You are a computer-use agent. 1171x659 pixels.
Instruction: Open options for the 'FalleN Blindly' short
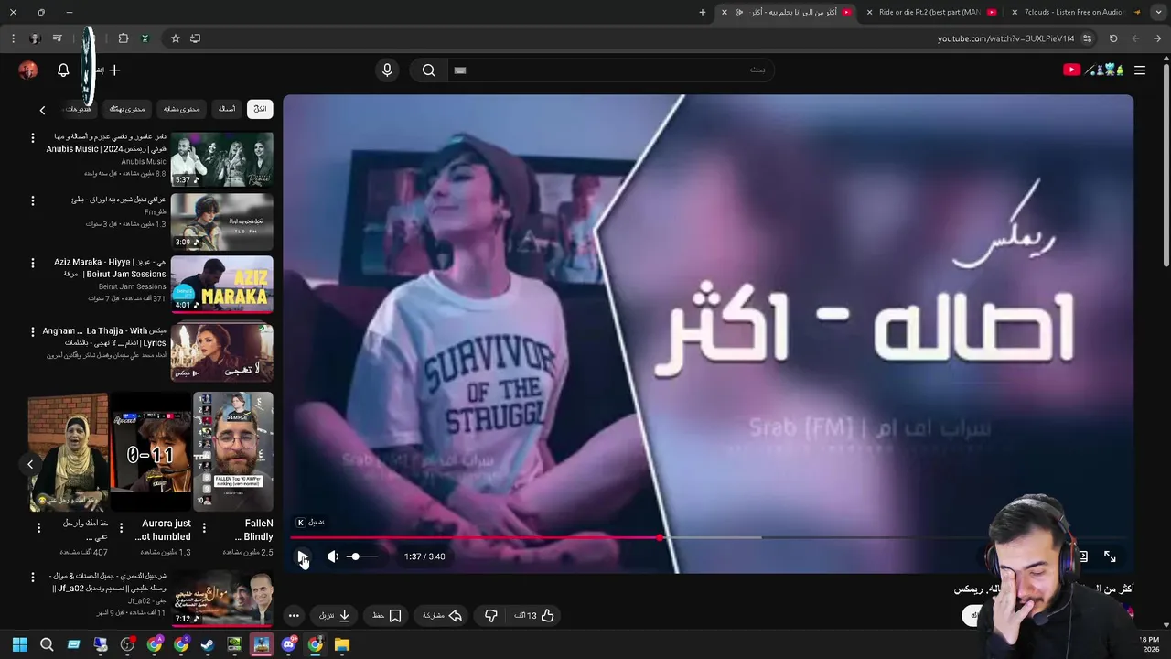(204, 528)
